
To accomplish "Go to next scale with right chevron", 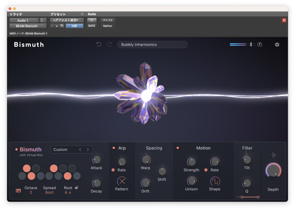I will click(88, 150).
